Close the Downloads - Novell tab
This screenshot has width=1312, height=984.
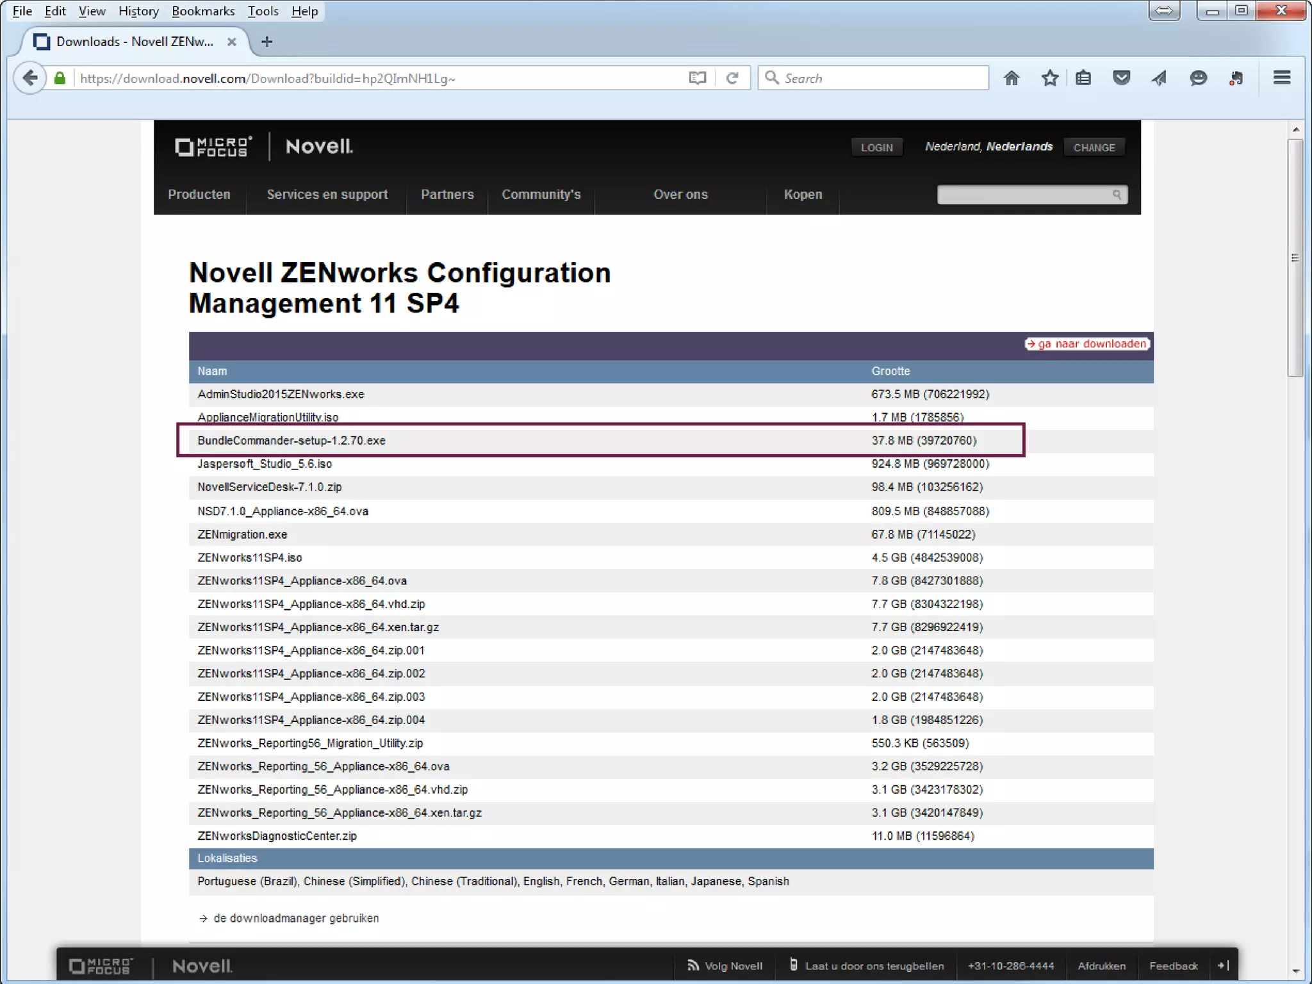coord(232,42)
